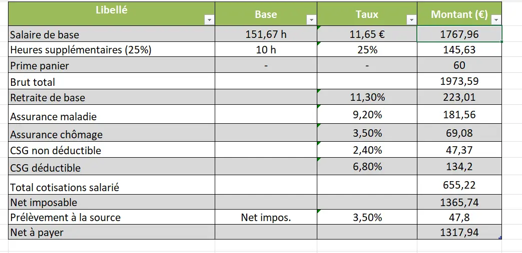This screenshot has width=522, height=253.
Task: Select the Brut total amount 1973,59
Action: point(459,82)
